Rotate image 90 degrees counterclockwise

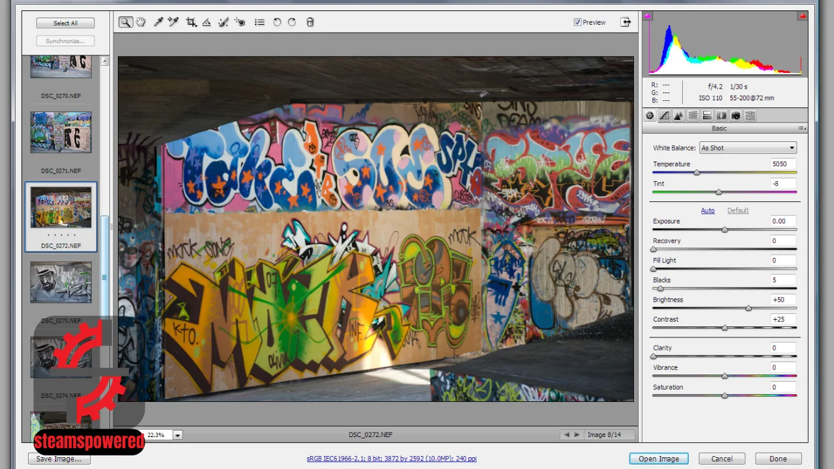click(x=277, y=22)
